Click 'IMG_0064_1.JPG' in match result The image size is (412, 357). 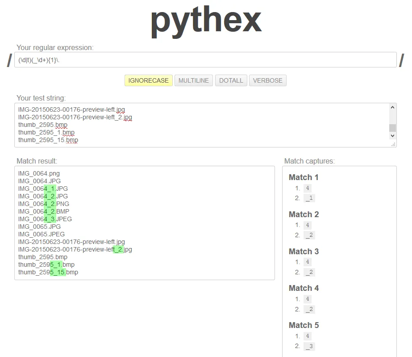tap(43, 189)
